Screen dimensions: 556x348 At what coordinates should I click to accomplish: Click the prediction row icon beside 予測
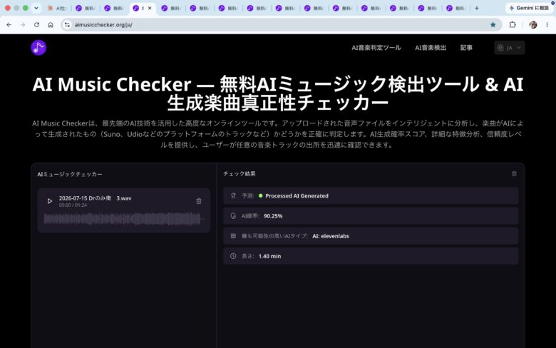pyautogui.click(x=233, y=196)
